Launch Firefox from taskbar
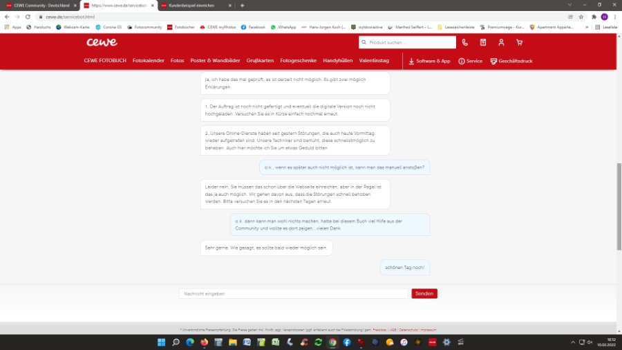The height and width of the screenshot is (350, 622). (x=205, y=342)
